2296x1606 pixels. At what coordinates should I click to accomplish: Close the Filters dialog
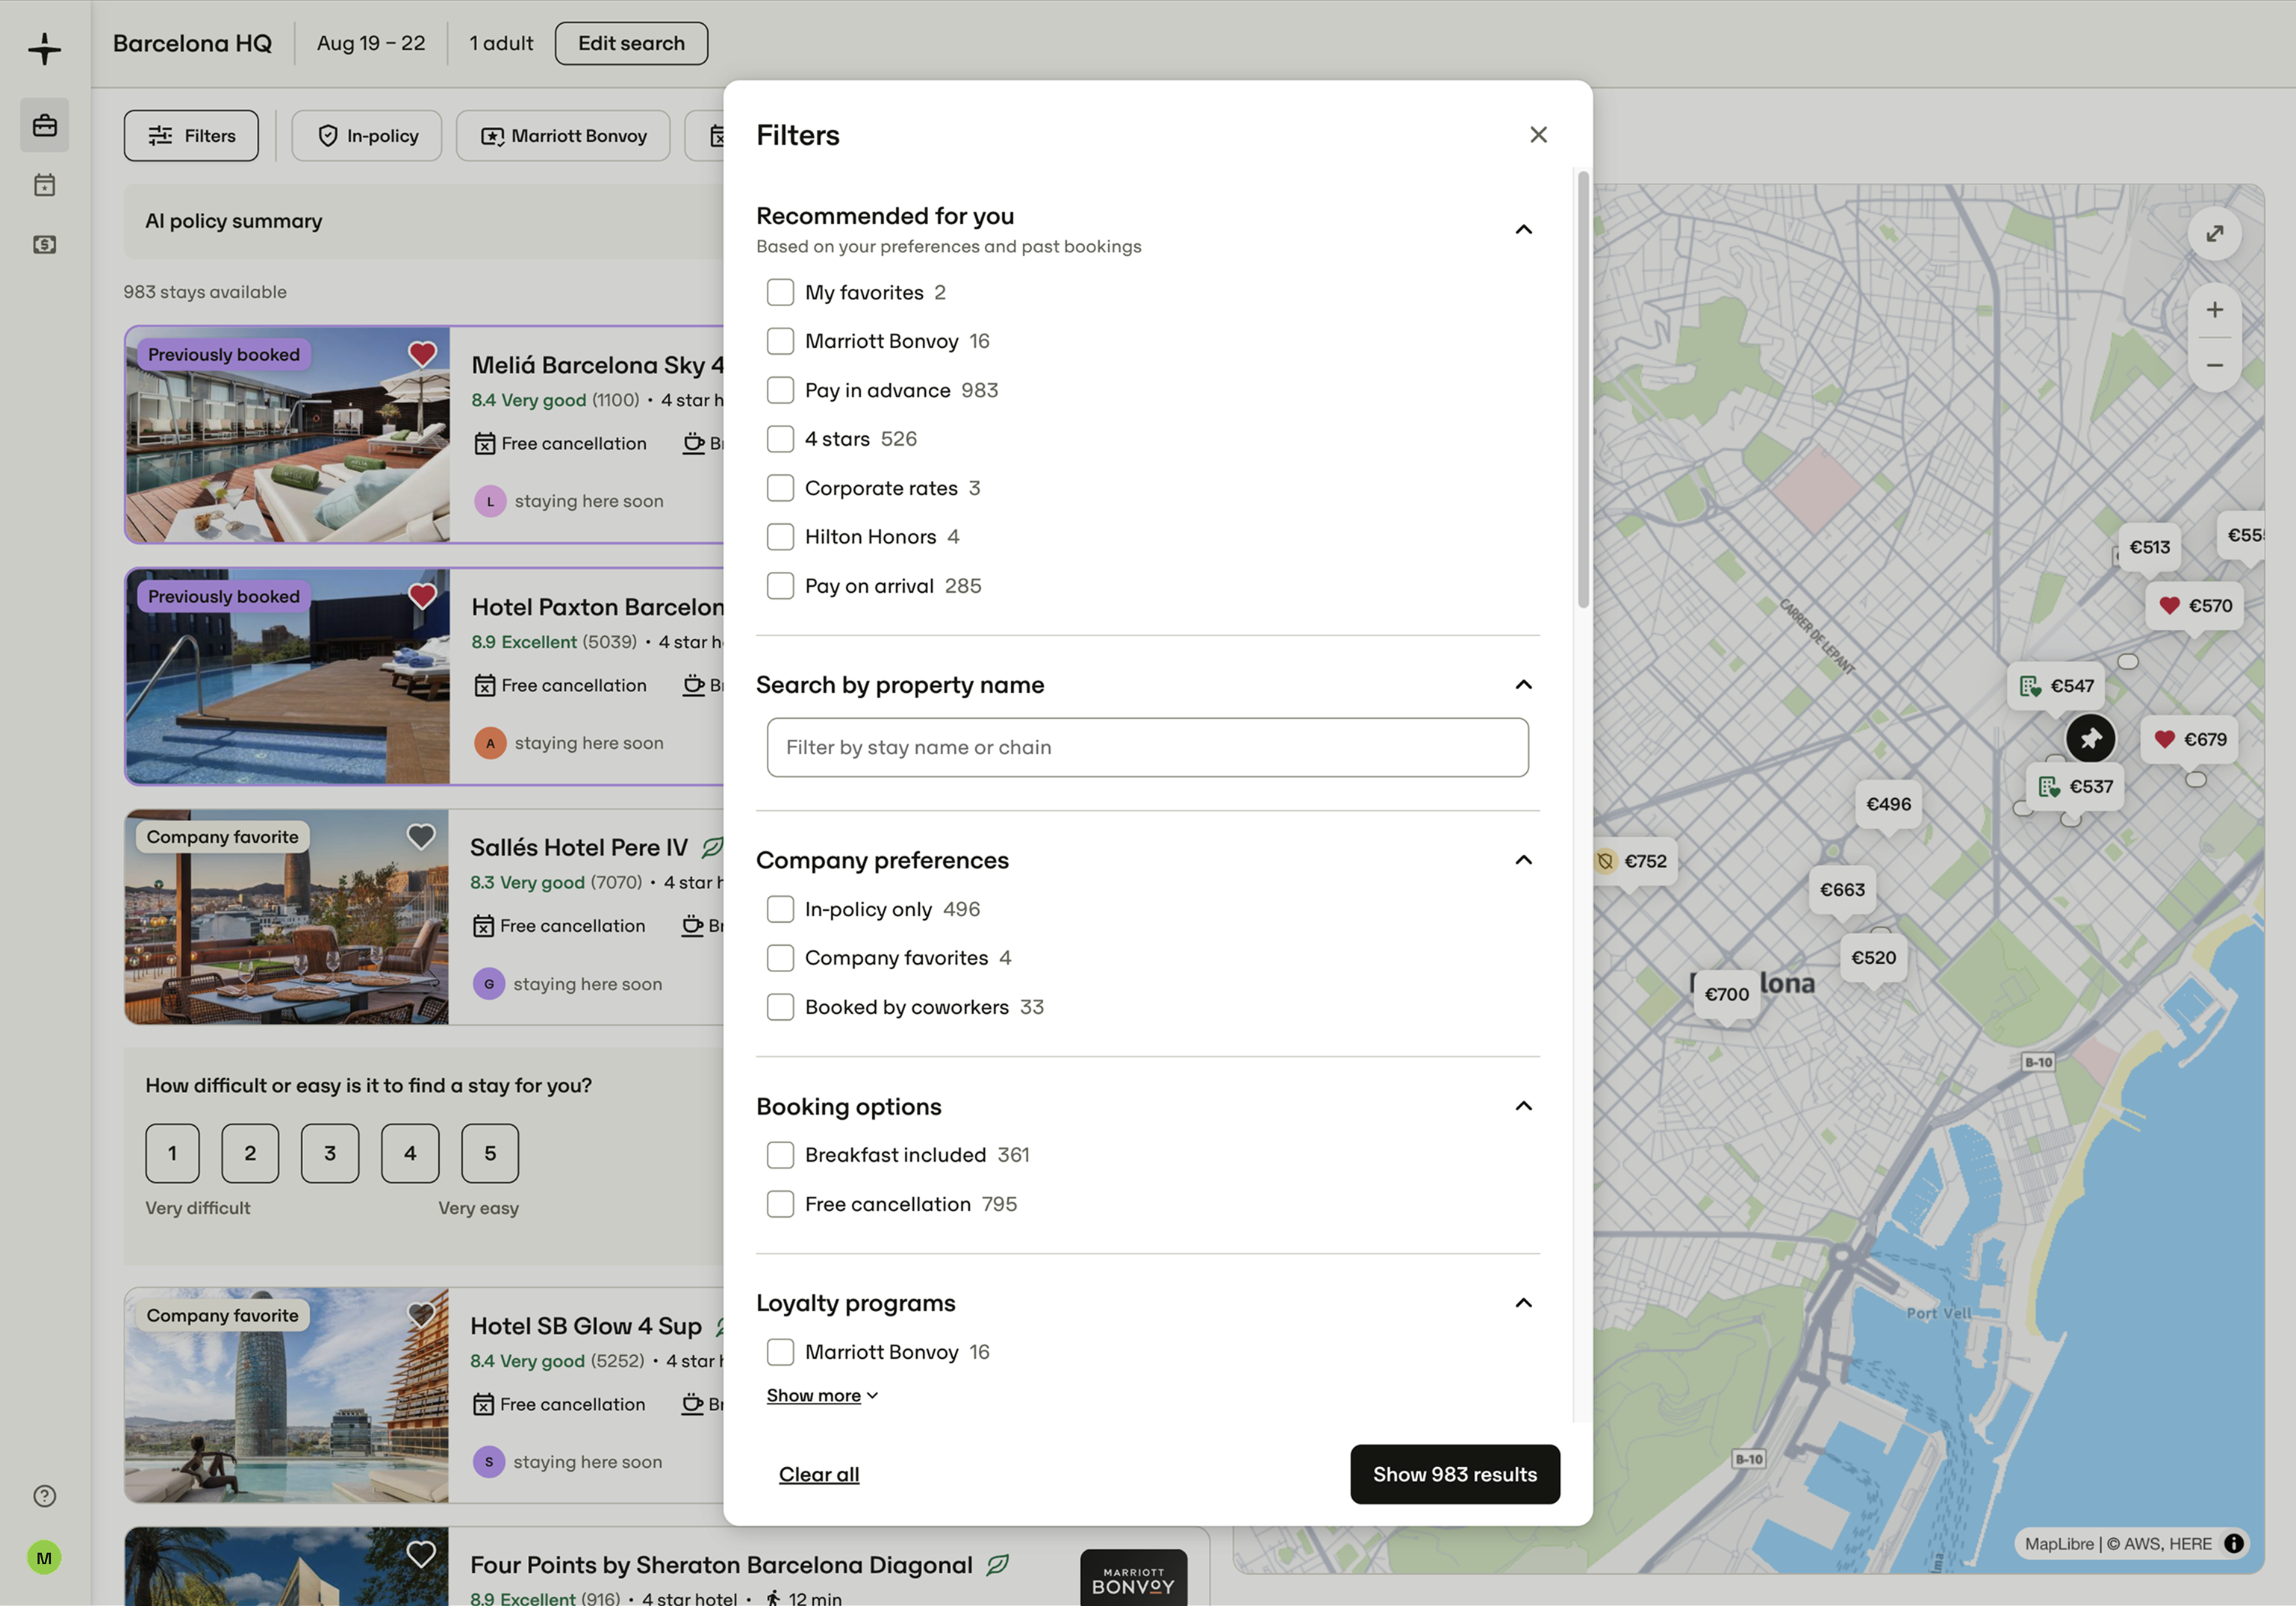click(x=1538, y=135)
